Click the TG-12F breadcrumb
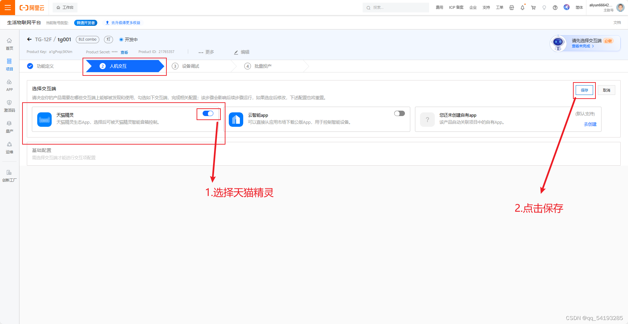Screen dimensions: 628x324 point(43,39)
